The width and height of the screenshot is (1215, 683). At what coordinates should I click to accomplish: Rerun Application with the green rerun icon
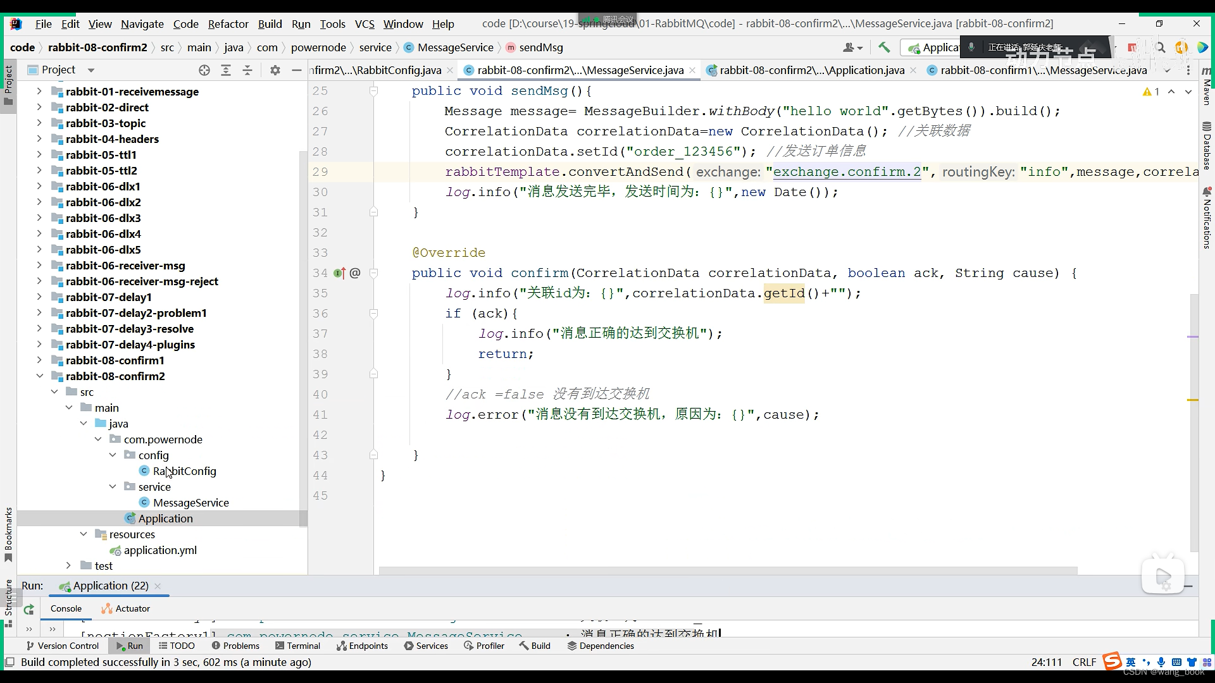click(28, 610)
